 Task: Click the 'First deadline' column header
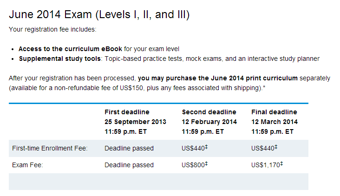pos(127,112)
